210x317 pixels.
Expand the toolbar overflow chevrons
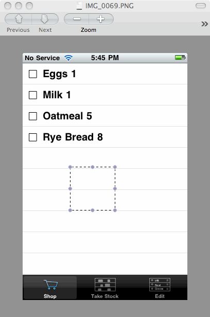(204, 24)
